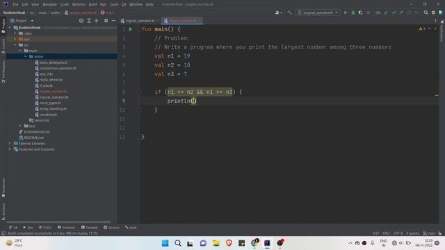This screenshot has height=250, width=445.
Task: Click the Run button in the top toolbar
Action: point(346,12)
